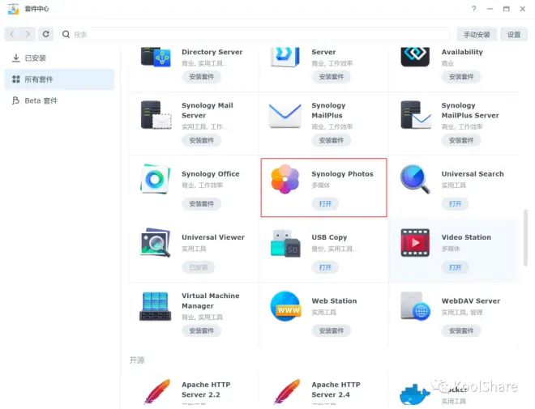Image resolution: width=535 pixels, height=409 pixels.
Task: Click the Universal Viewer title text
Action: (x=213, y=237)
